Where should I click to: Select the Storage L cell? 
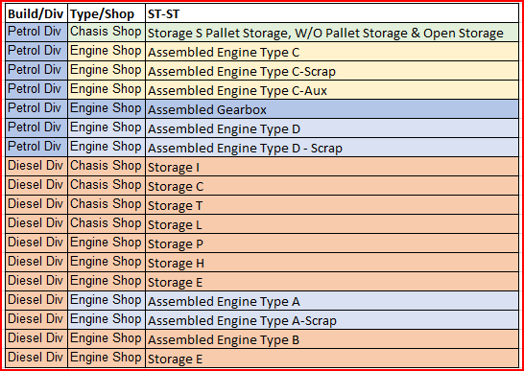coord(332,224)
